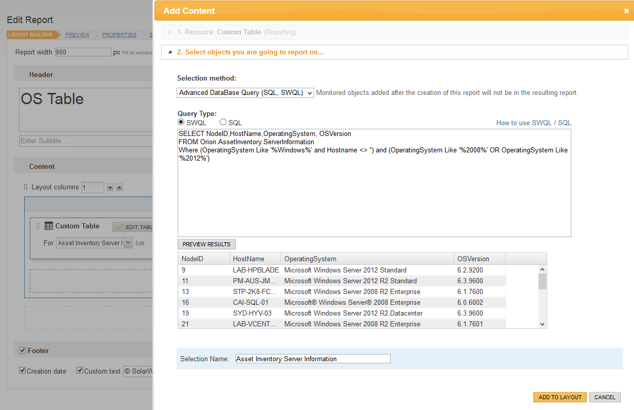Open the Selection method dropdown
Image resolution: width=634 pixels, height=410 pixels.
245,93
